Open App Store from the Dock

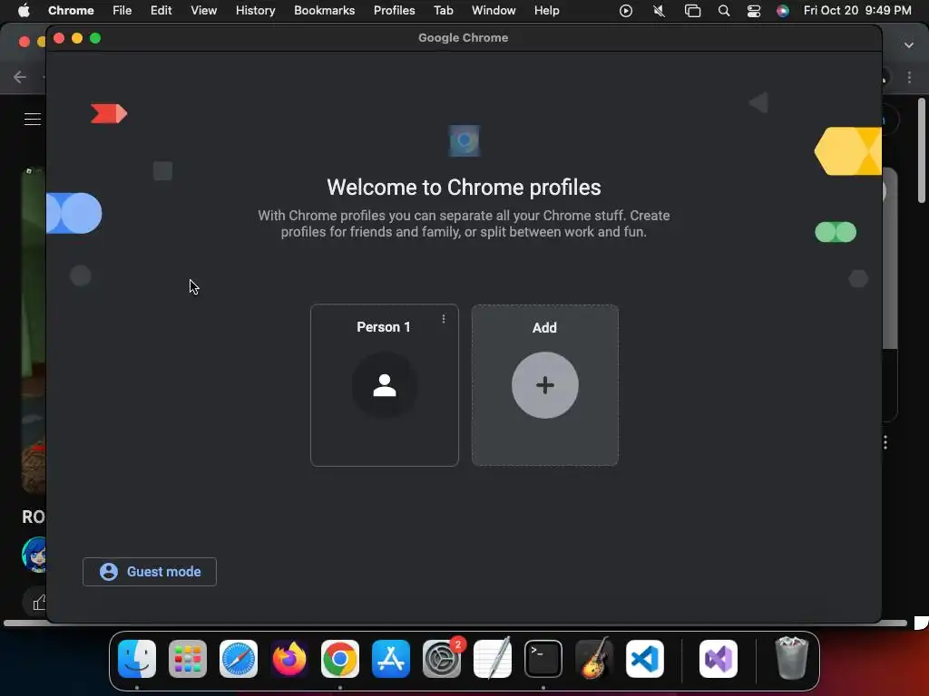[391, 659]
